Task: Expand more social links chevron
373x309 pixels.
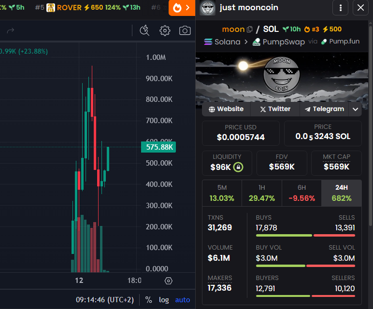Action: (356, 109)
